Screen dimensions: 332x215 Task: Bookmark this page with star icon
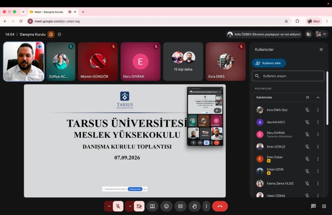coord(286,21)
